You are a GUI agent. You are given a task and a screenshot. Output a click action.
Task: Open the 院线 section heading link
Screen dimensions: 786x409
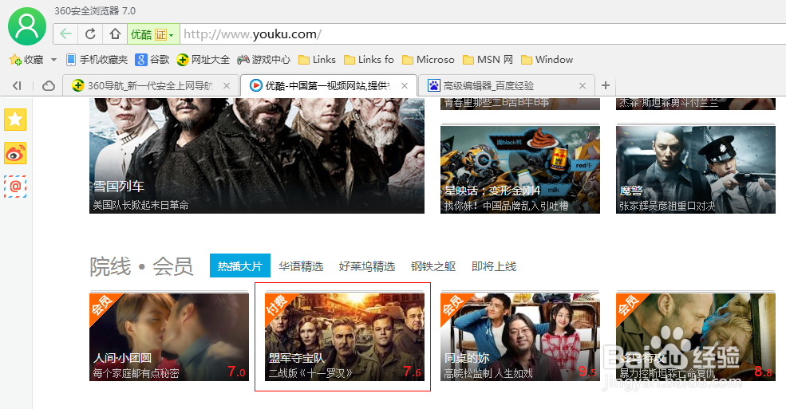[110, 266]
